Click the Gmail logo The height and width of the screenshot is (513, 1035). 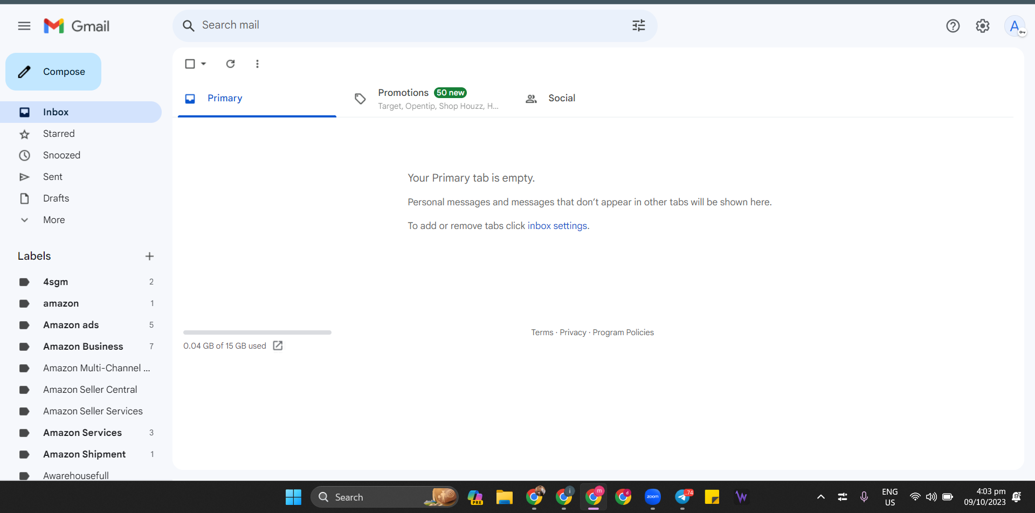click(77, 26)
